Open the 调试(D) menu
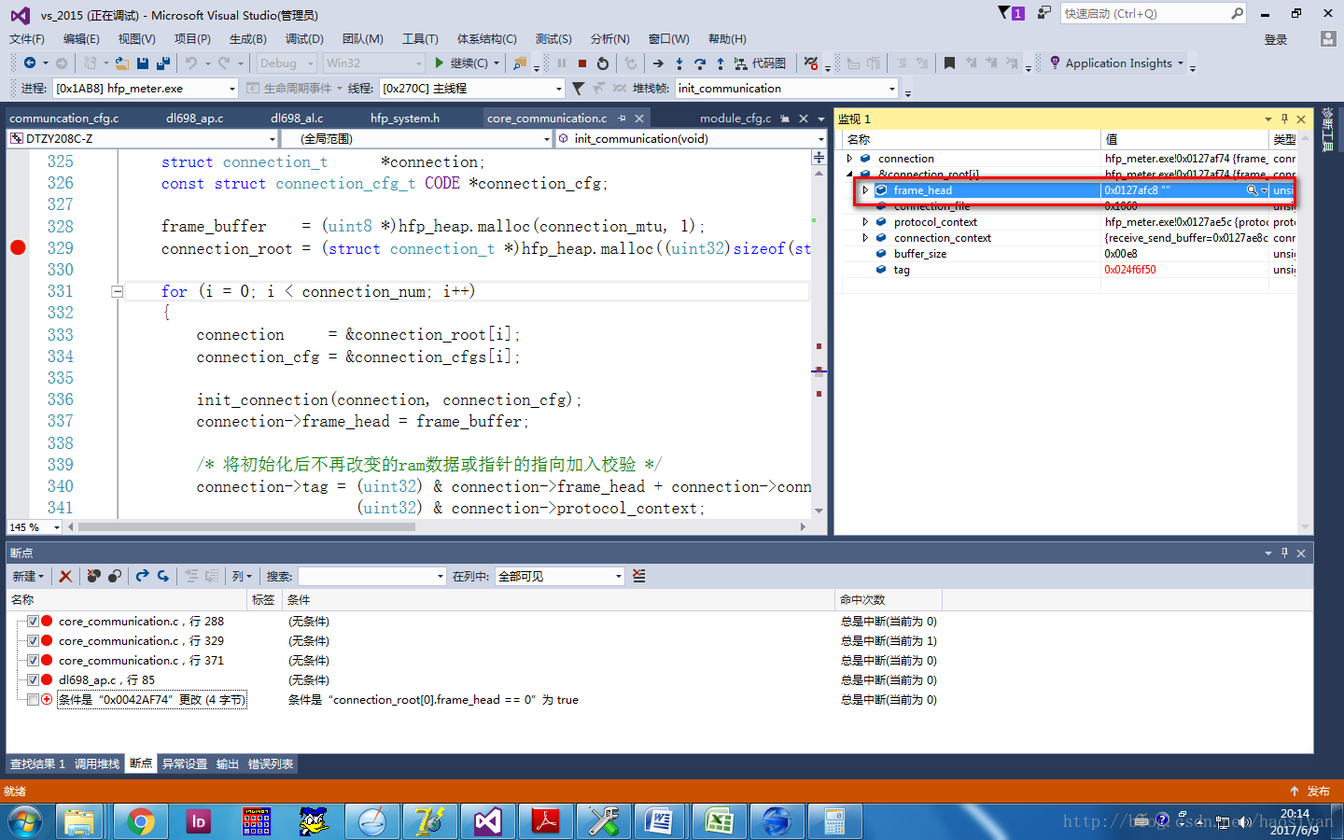 click(304, 38)
